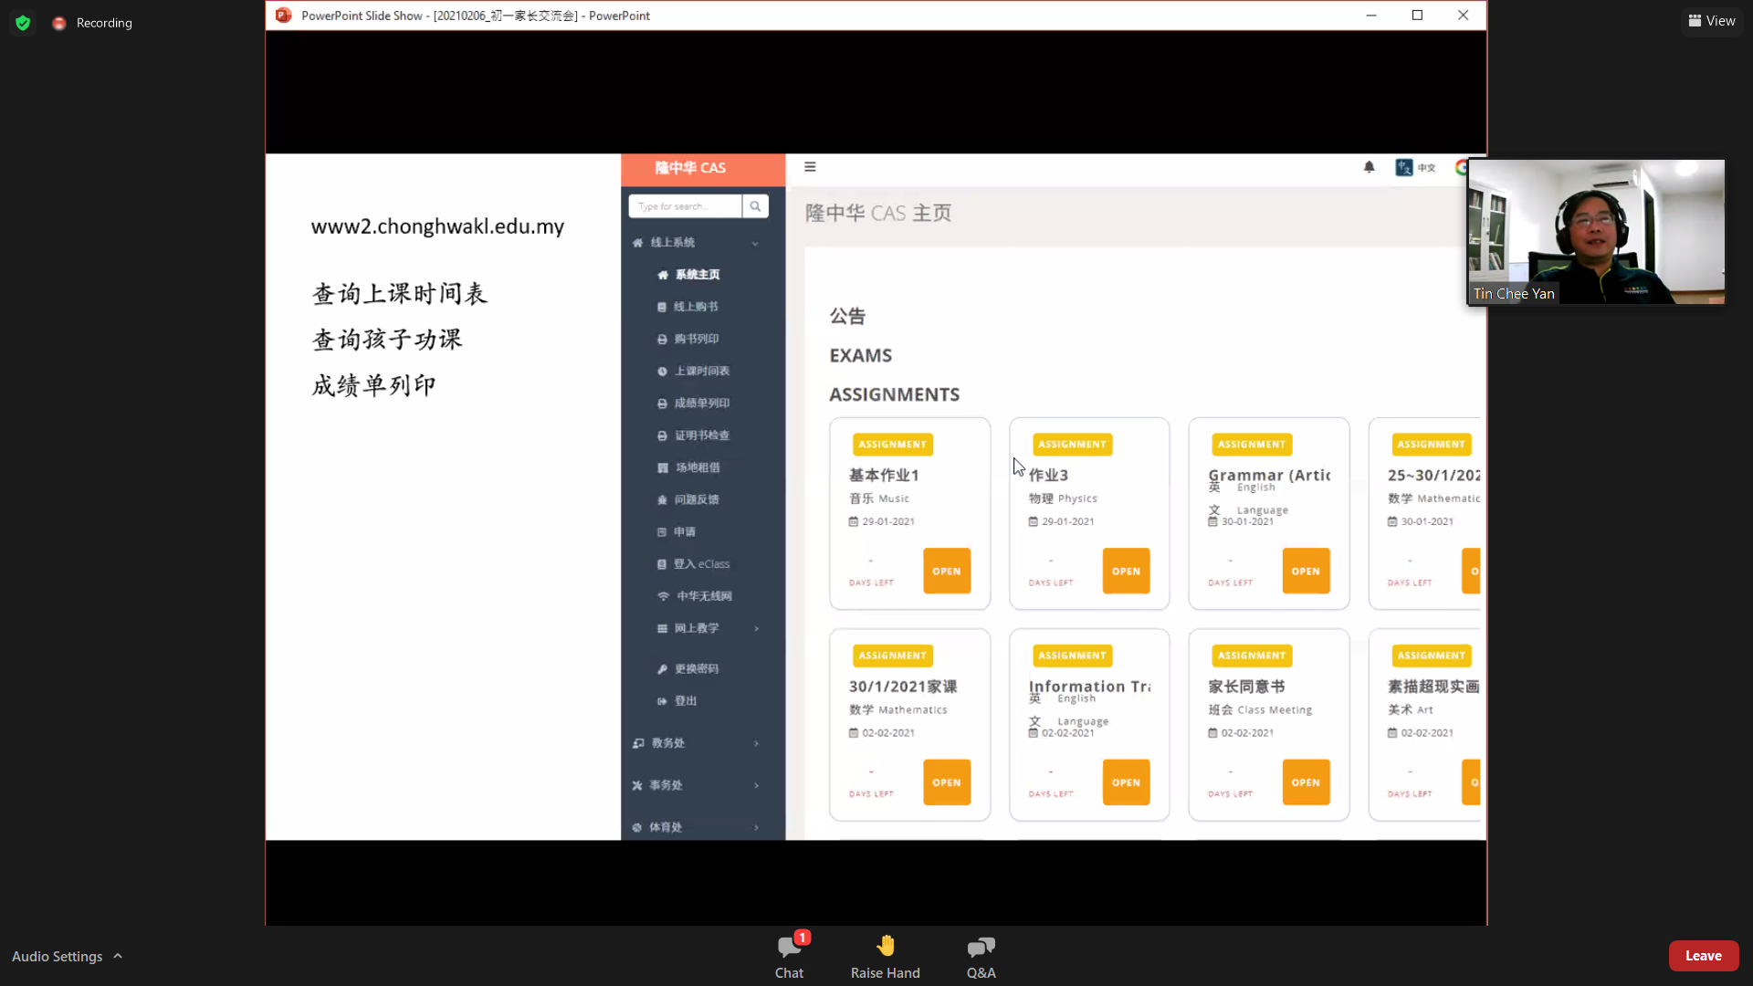Image resolution: width=1753 pixels, height=986 pixels.
Task: Click 成绩单列印 slide text
Action: pyautogui.click(x=373, y=385)
